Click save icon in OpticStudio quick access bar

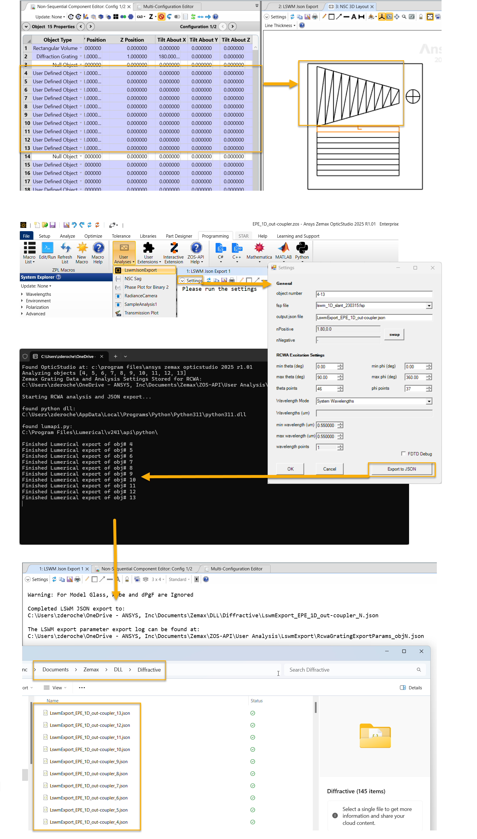(x=52, y=225)
